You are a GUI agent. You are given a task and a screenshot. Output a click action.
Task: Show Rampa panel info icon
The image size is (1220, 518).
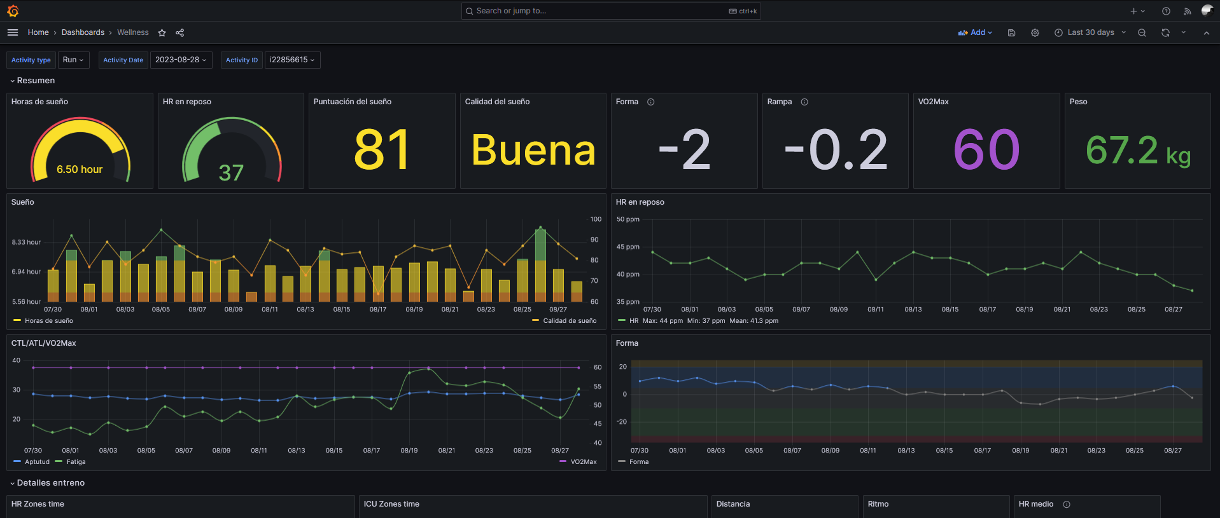point(804,102)
